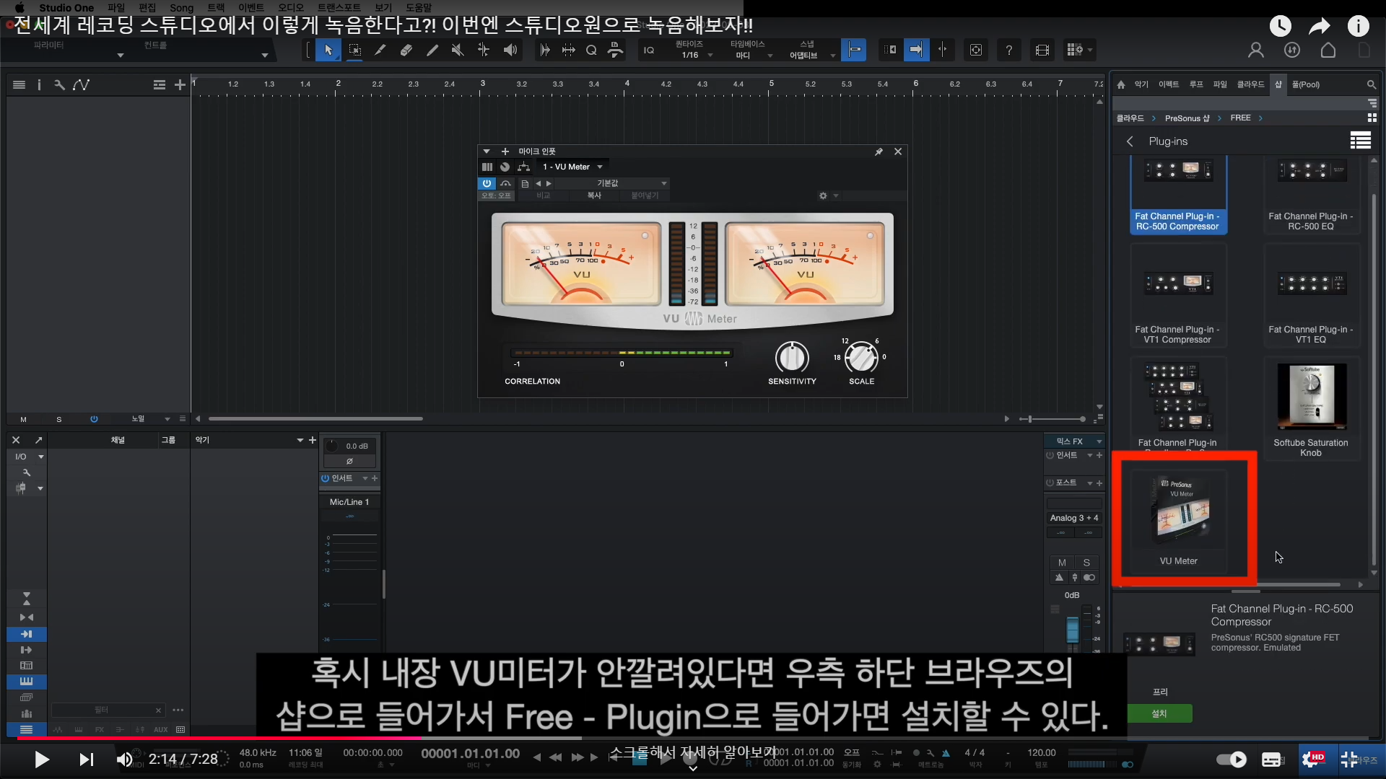Toggle YouTube autoplay switch
The image size is (1386, 779).
pyautogui.click(x=1232, y=760)
